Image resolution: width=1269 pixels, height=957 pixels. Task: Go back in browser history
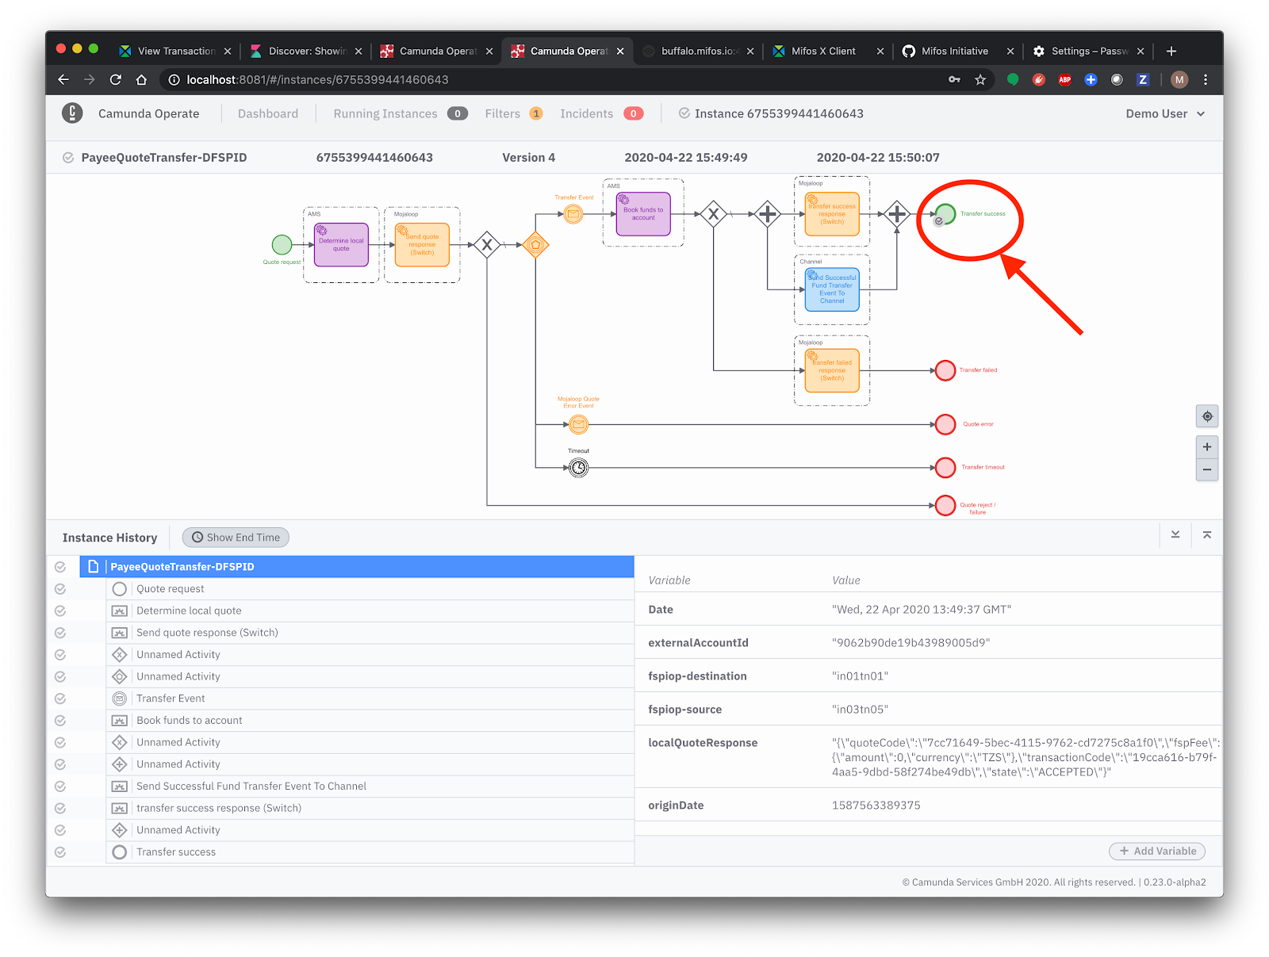63,79
